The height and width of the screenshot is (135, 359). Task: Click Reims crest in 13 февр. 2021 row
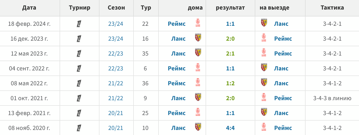point(198,112)
